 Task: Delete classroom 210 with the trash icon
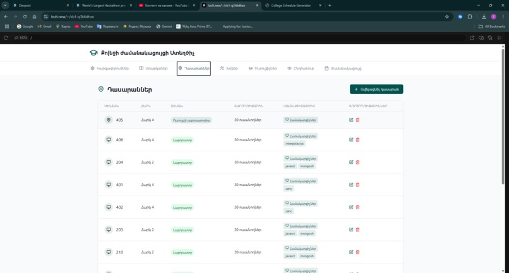357,252
